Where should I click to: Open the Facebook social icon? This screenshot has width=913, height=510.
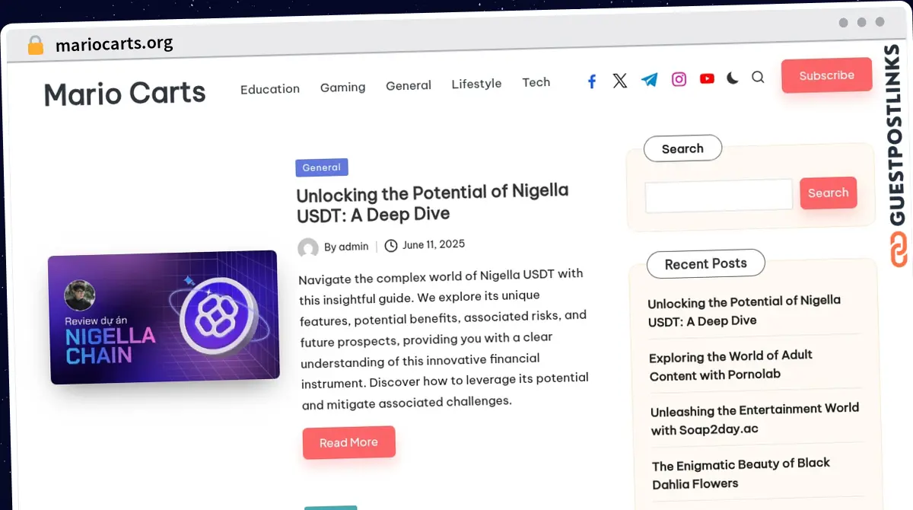[592, 81]
